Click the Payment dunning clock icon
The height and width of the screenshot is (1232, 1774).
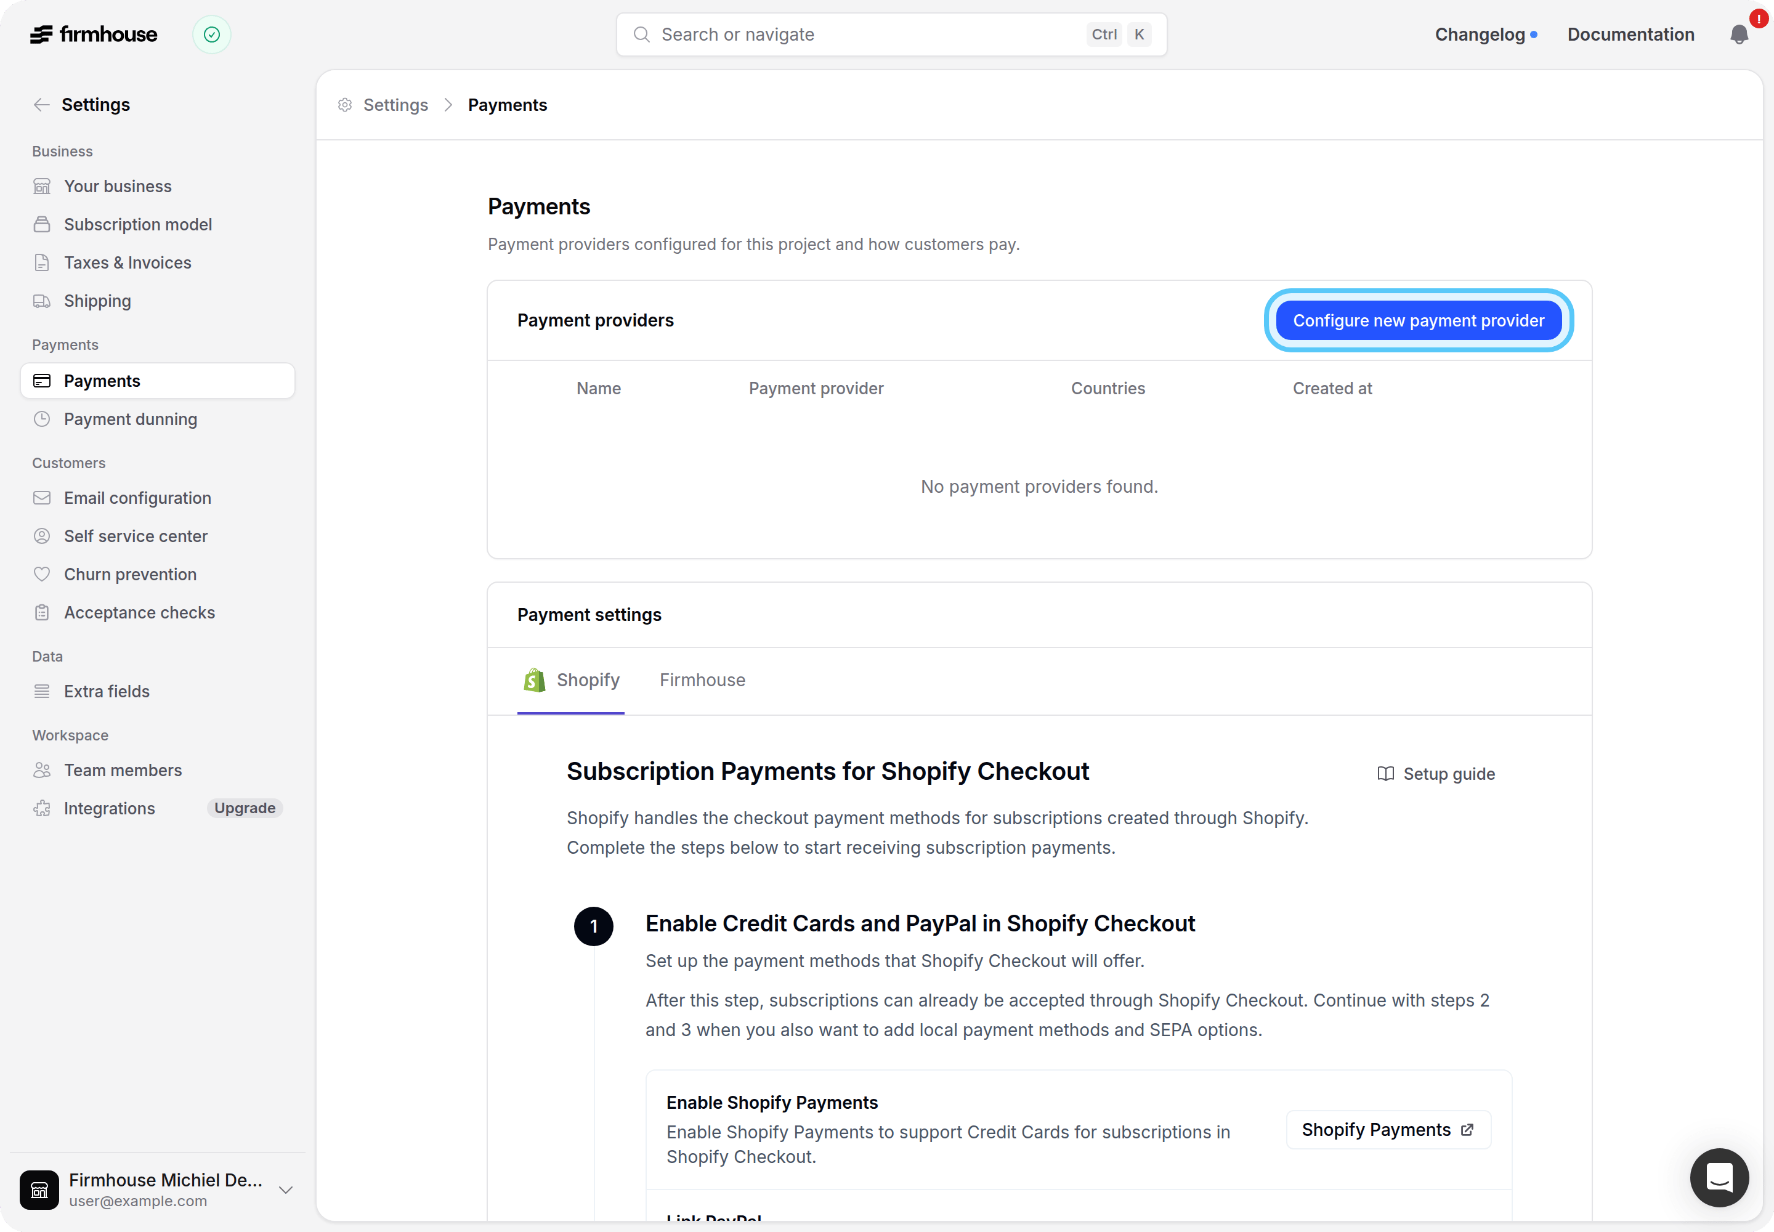(x=42, y=419)
